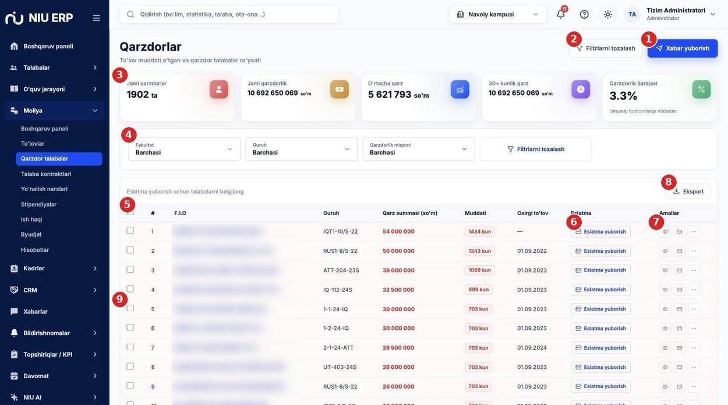Open To'lovlar in the Moliya submenu
728x405 pixels.
pos(33,143)
